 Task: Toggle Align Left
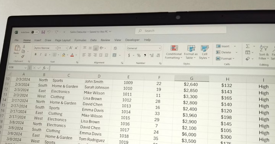(x=84, y=55)
